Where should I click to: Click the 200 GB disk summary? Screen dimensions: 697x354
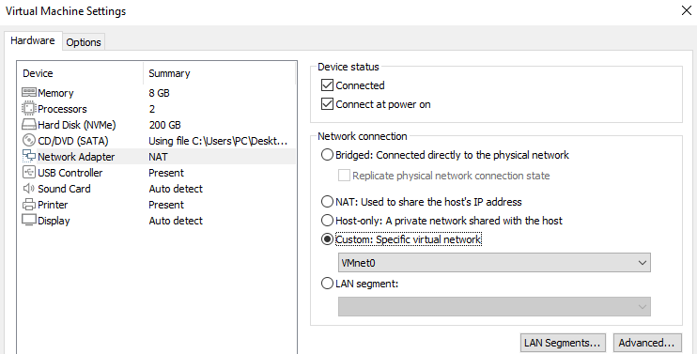[165, 125]
